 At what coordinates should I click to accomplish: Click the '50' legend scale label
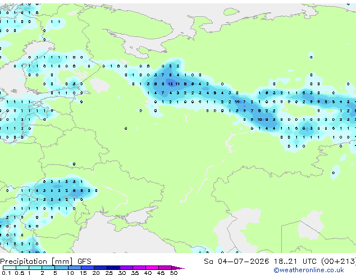point(174,273)
